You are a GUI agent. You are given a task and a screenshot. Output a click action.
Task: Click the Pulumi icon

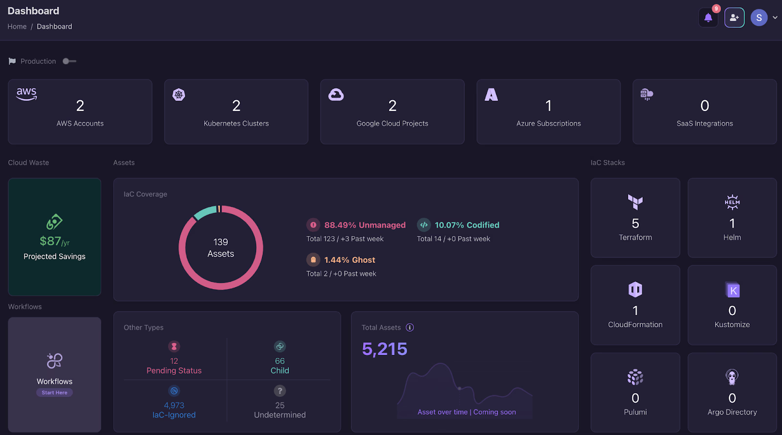pyautogui.click(x=635, y=377)
